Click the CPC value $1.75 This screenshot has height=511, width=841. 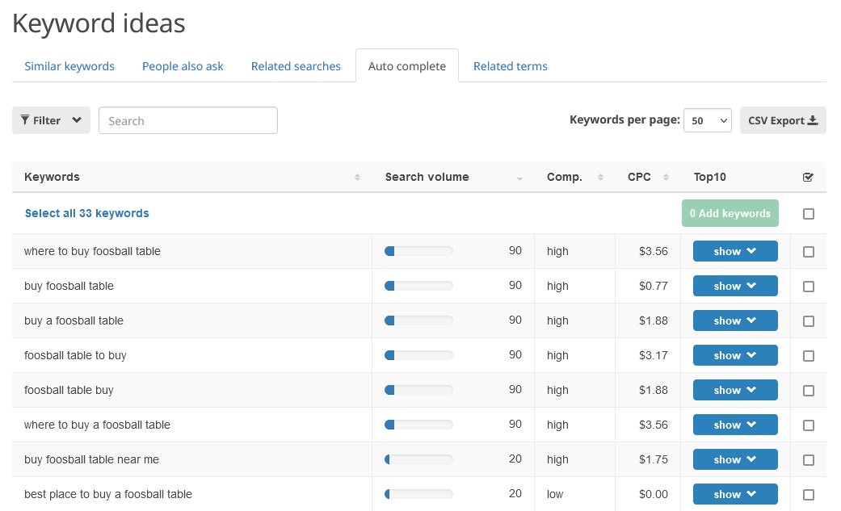654,459
